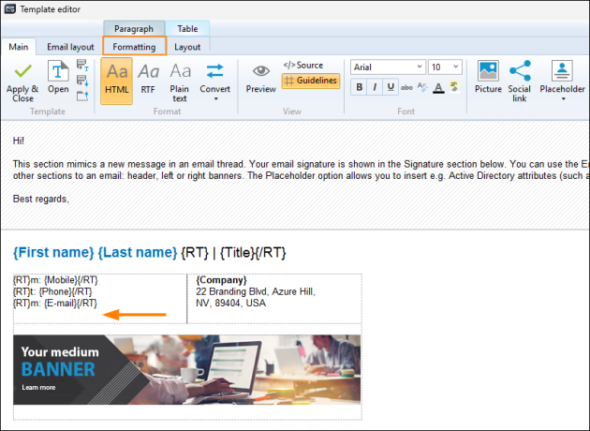Screen dimensions: 590x431
Task: Select the Paragraph context tab
Action: pos(134,29)
